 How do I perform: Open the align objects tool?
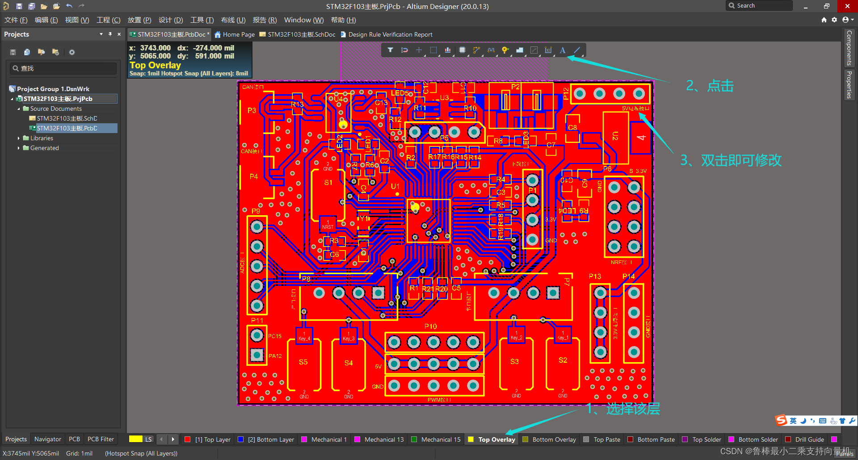tap(448, 50)
